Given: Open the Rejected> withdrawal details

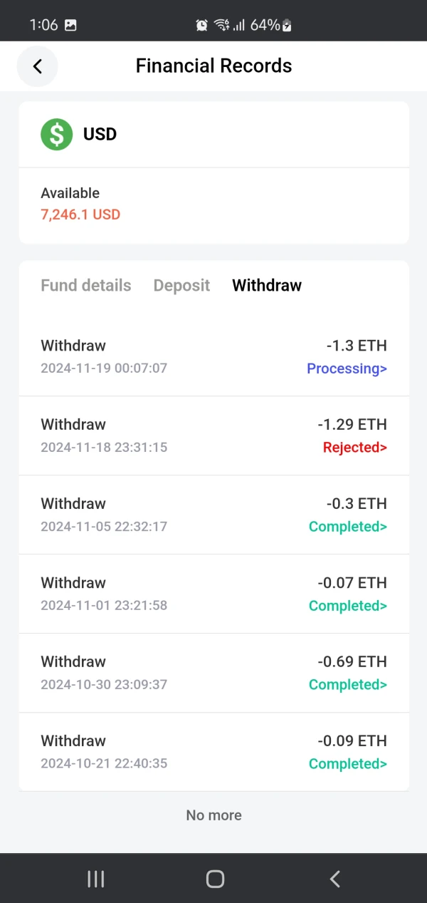Looking at the screenshot, I should 354,448.
